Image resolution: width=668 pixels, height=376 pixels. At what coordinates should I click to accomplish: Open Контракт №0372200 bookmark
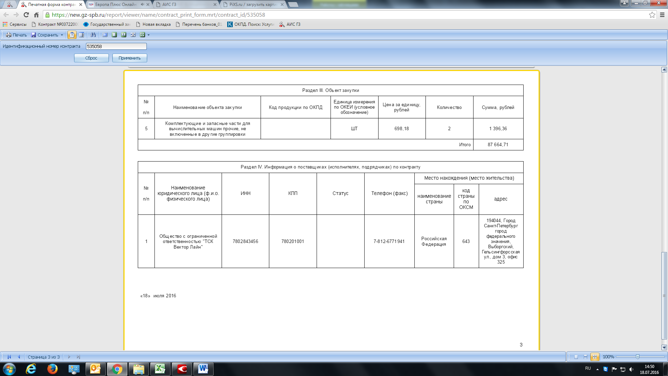click(55, 24)
